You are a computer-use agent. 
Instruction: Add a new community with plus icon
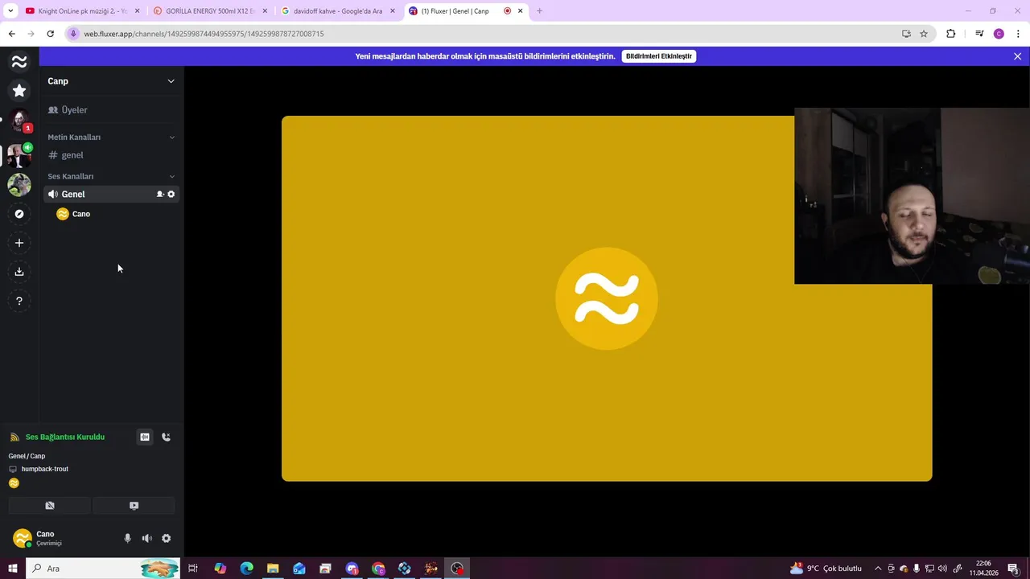(x=19, y=243)
